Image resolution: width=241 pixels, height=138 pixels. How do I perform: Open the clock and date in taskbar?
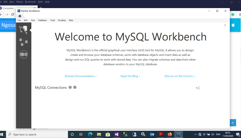[x=228, y=134]
